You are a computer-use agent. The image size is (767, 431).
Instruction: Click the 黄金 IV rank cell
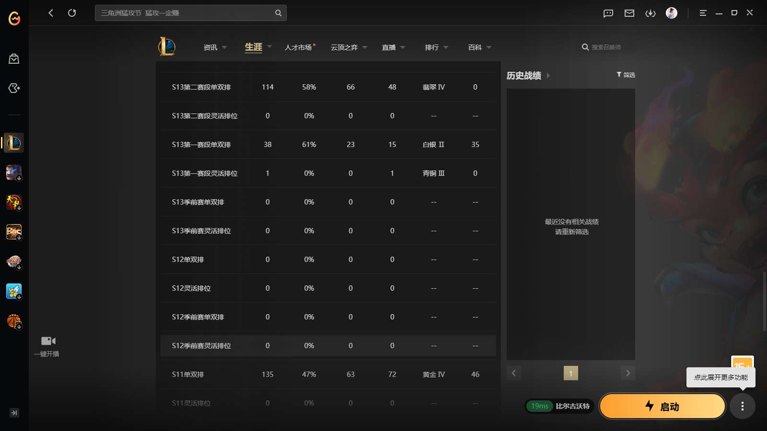pyautogui.click(x=434, y=374)
